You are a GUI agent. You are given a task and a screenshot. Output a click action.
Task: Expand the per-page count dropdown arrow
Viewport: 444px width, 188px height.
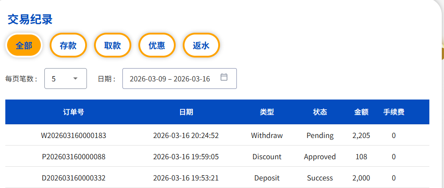[x=75, y=78]
